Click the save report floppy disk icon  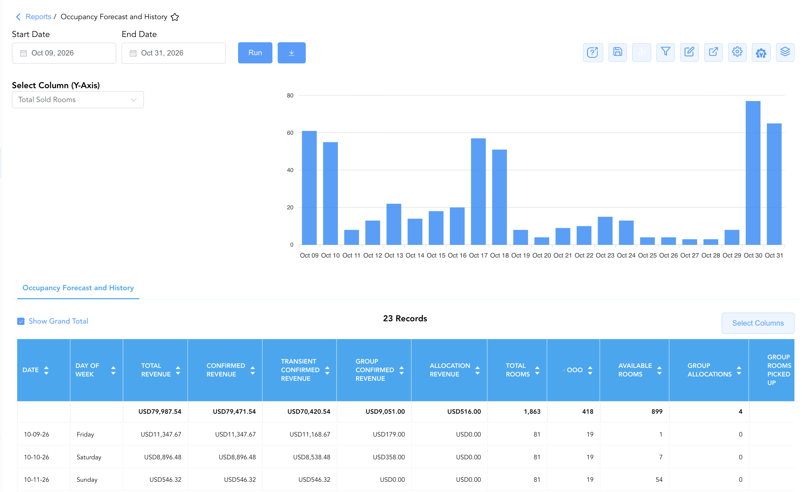click(x=617, y=53)
